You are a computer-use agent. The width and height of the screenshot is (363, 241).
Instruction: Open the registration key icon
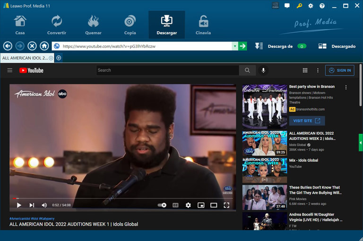[299, 6]
